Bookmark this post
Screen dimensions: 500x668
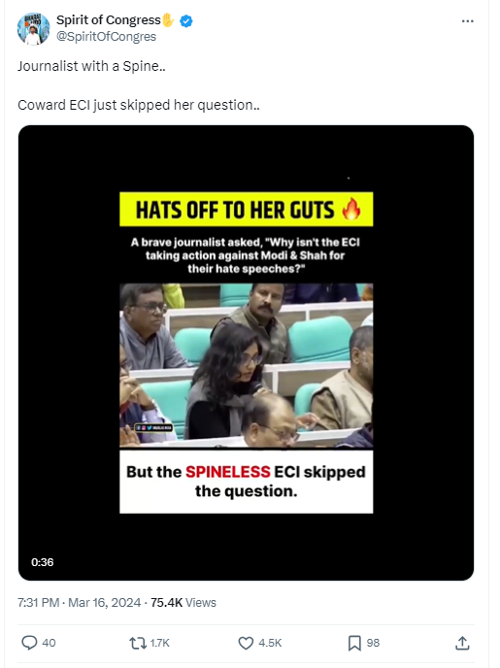tap(354, 643)
